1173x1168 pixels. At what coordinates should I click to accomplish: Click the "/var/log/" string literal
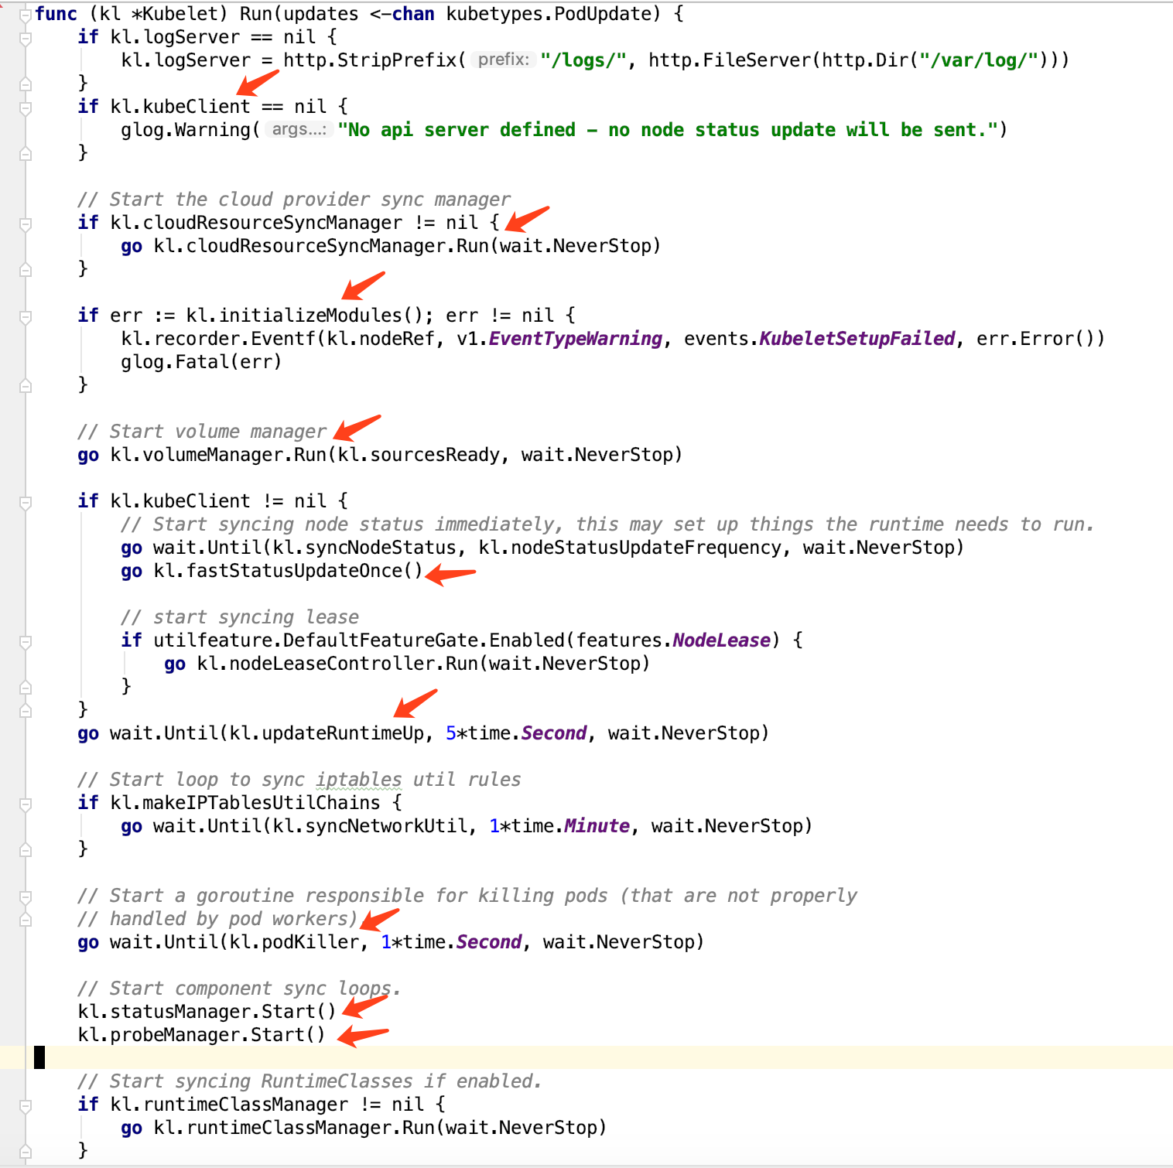point(979,60)
